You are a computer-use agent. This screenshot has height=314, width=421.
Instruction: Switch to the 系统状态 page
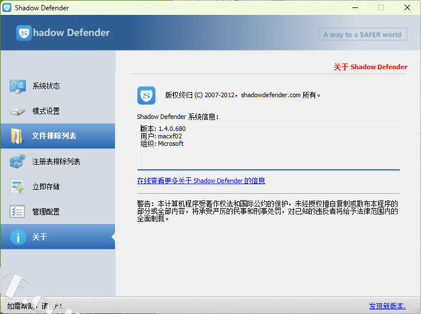pos(58,86)
